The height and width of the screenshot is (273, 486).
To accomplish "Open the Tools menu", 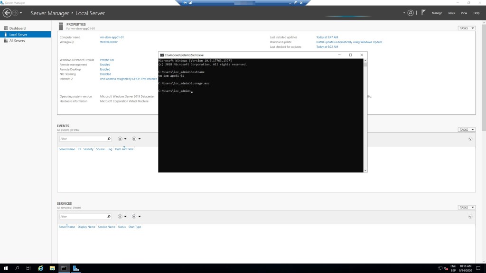I will coord(451,13).
